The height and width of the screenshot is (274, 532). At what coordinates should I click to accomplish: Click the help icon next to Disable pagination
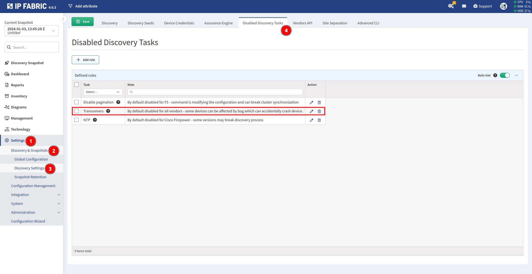[118, 102]
